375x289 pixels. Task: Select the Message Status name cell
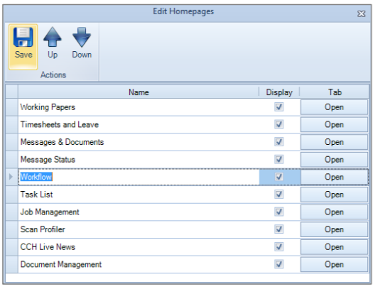click(138, 160)
